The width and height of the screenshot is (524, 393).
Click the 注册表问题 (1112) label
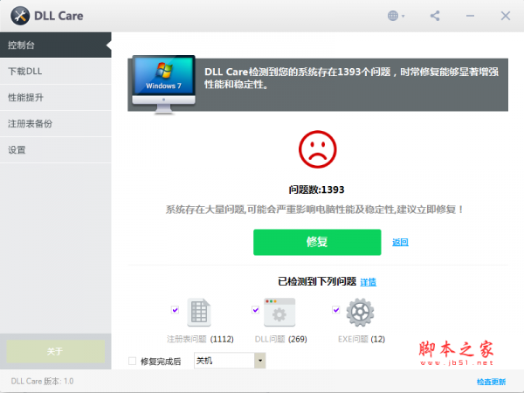point(200,339)
